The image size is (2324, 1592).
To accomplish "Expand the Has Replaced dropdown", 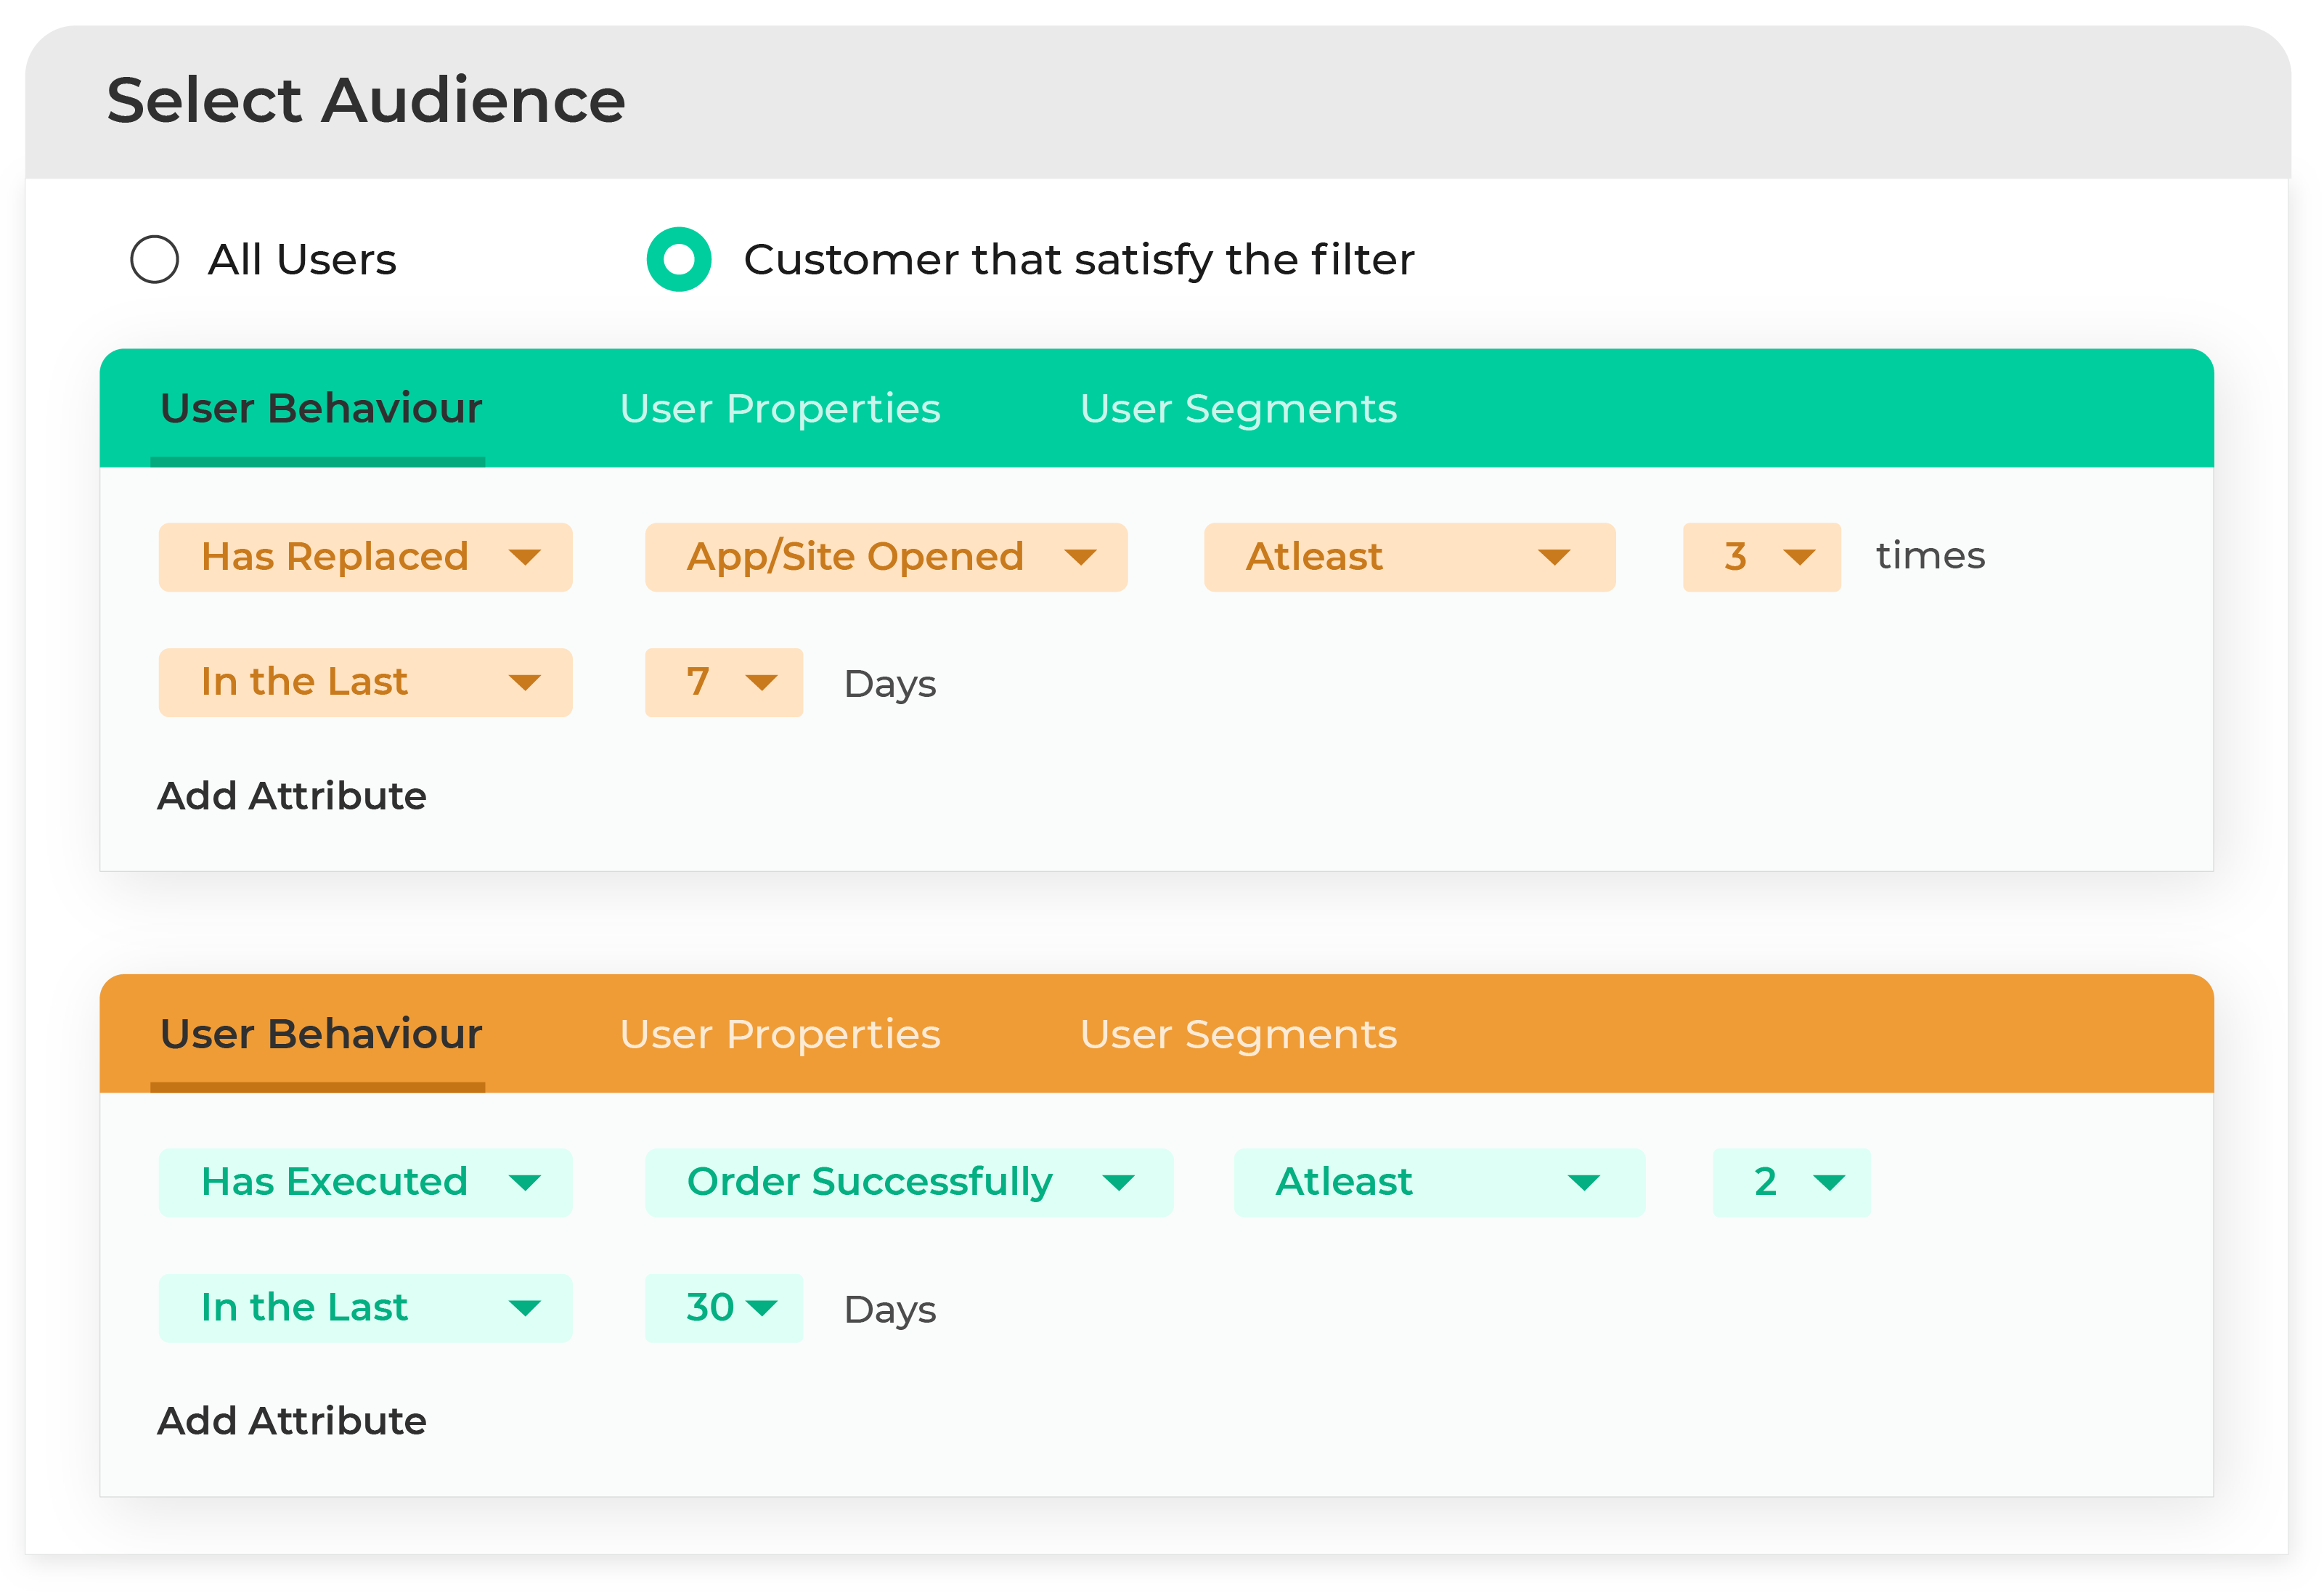I will (x=364, y=557).
